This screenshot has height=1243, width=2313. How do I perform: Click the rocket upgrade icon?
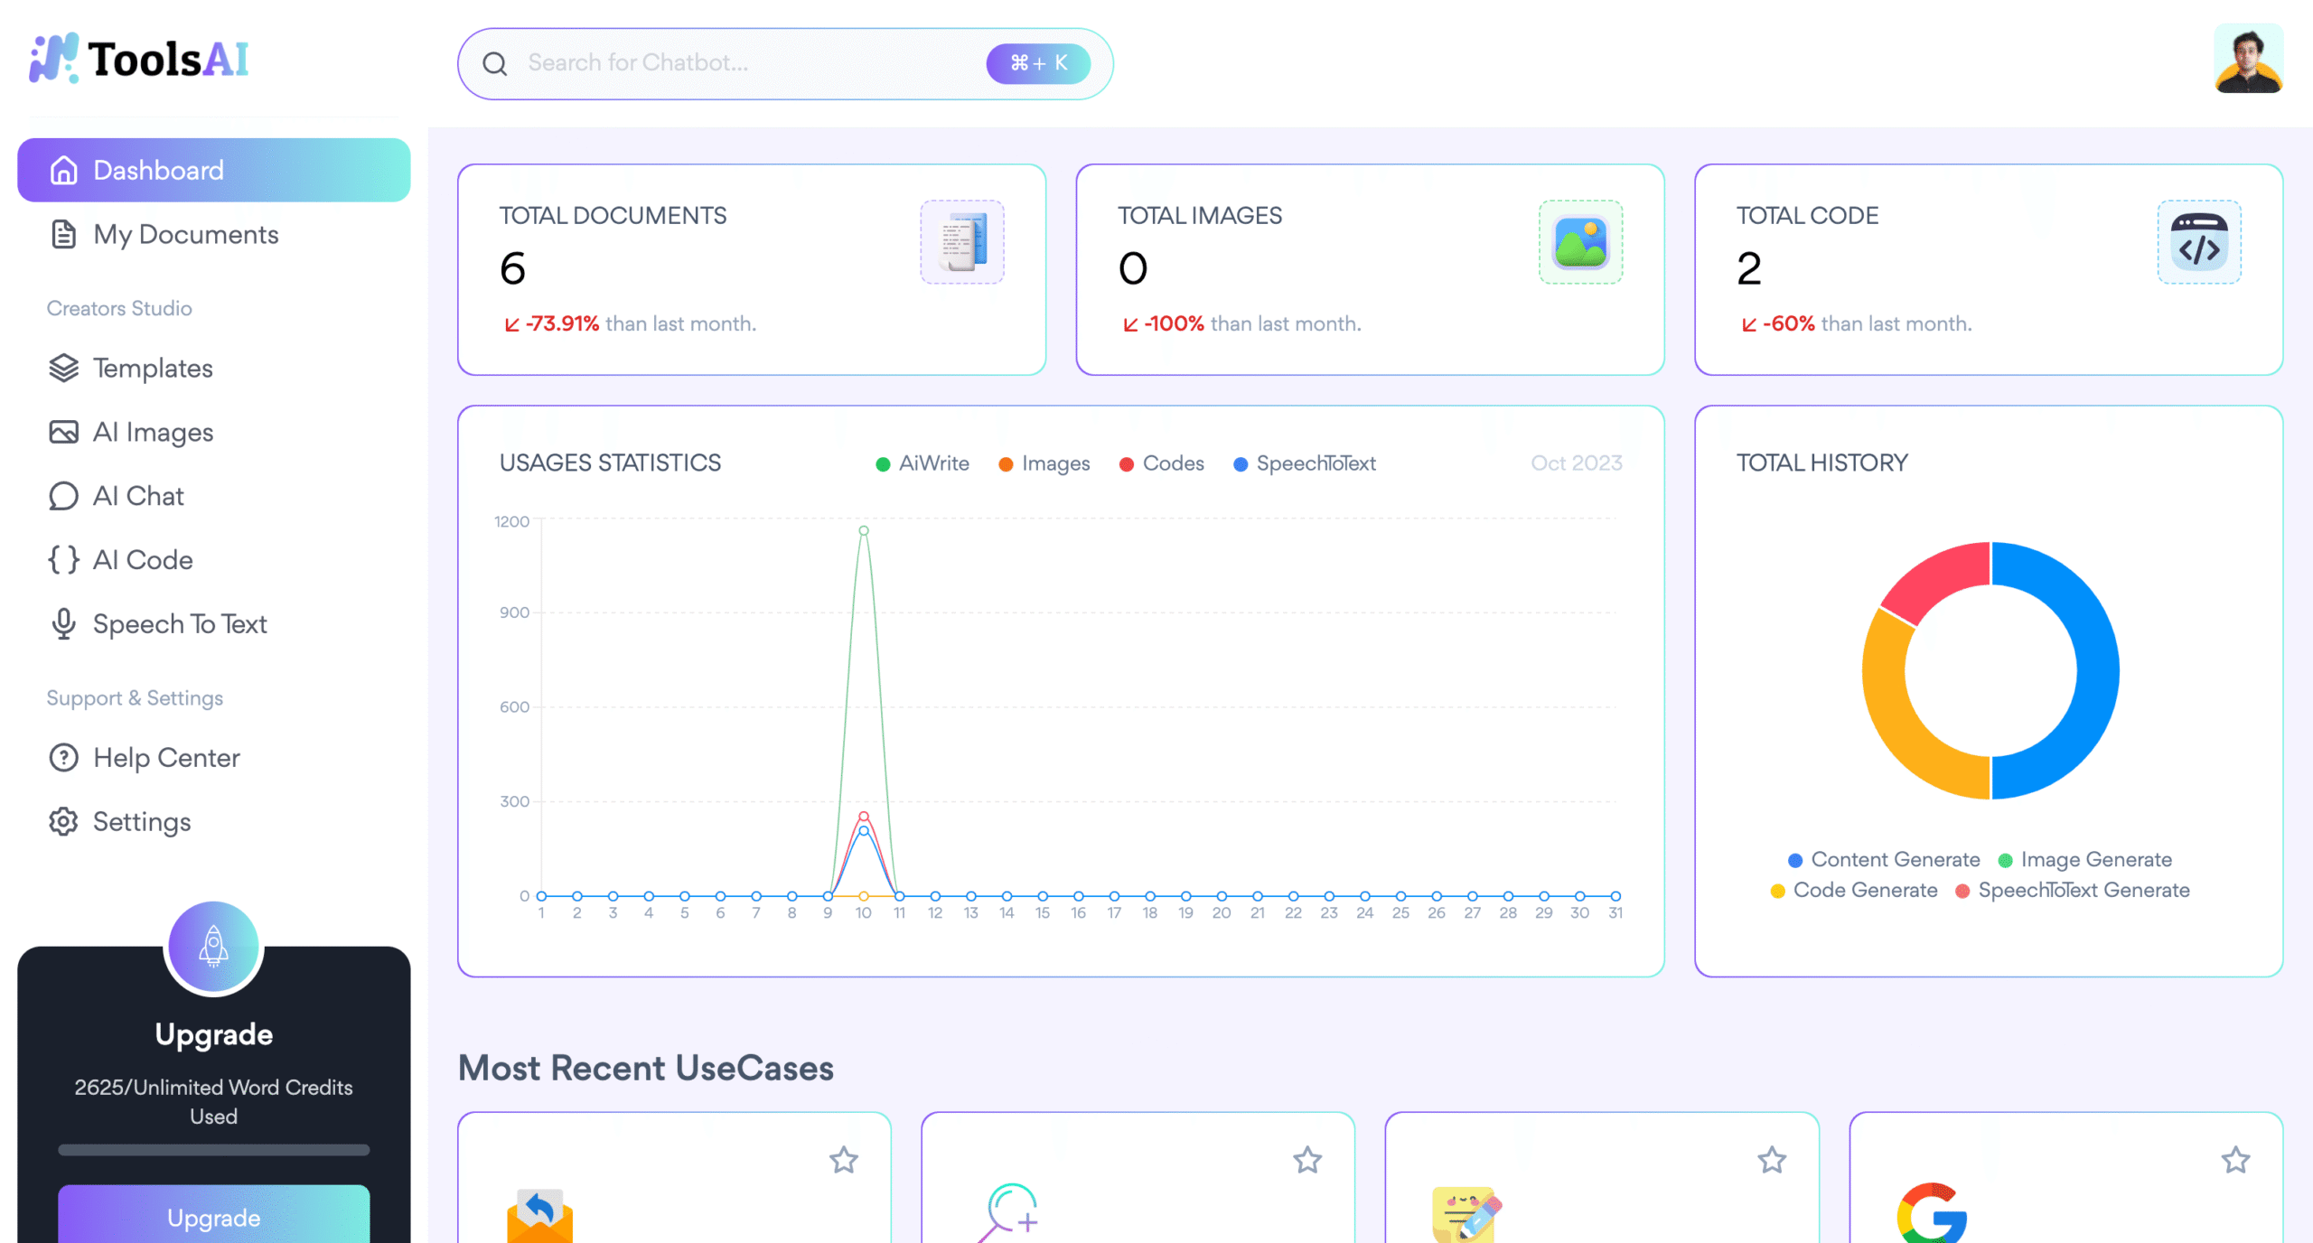pyautogui.click(x=213, y=947)
